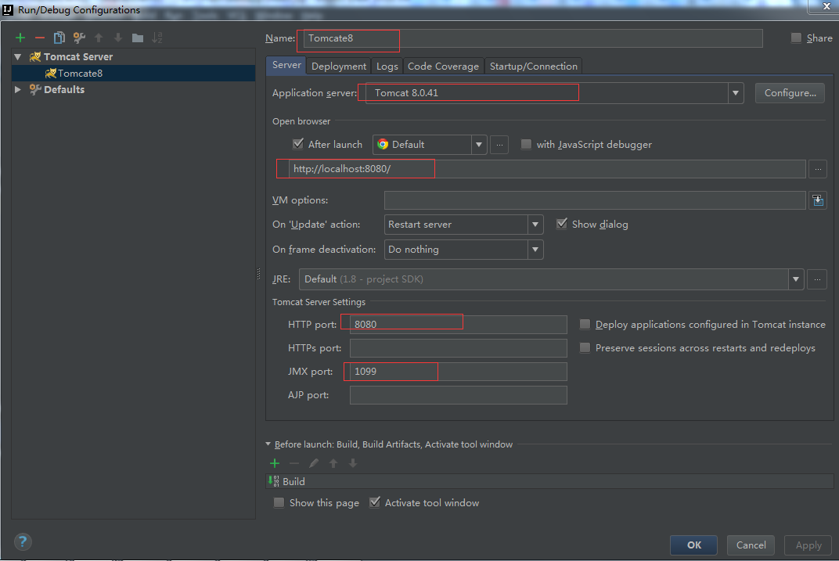839x561 pixels.
Task: Expand the Defaults tree node
Action: pos(18,89)
